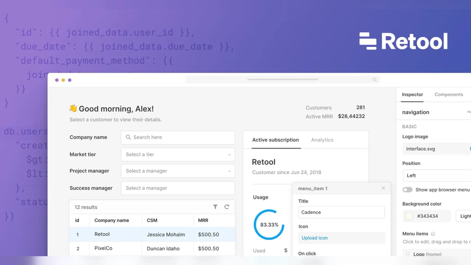Select the PixelCo row in table
This screenshot has width=471, height=265.
point(152,249)
